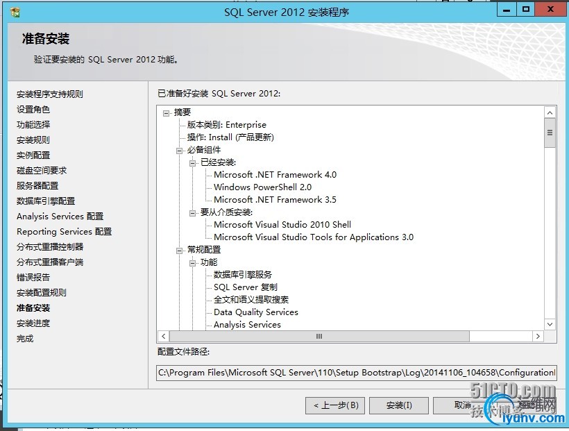Select Analysis Services feature row in tree

(247, 325)
